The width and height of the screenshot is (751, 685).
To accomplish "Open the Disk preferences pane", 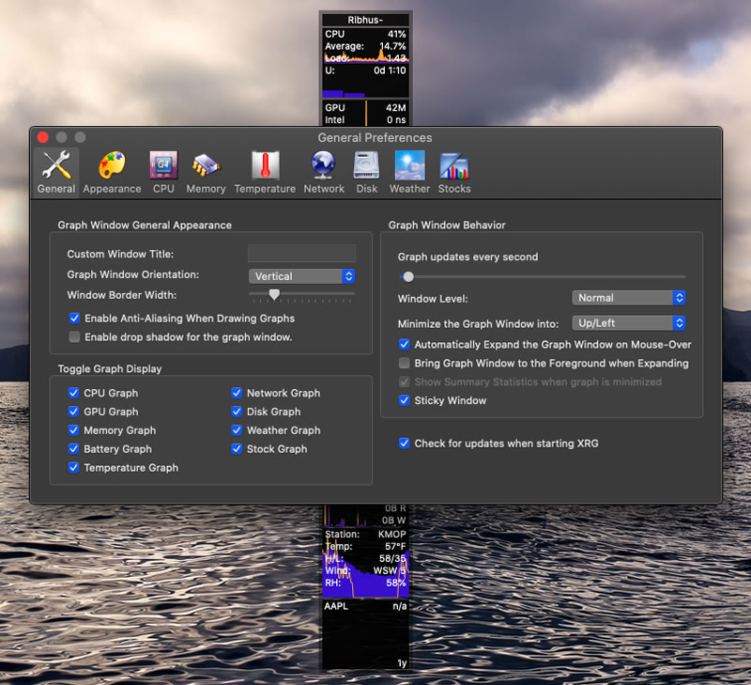I will pyautogui.click(x=366, y=167).
